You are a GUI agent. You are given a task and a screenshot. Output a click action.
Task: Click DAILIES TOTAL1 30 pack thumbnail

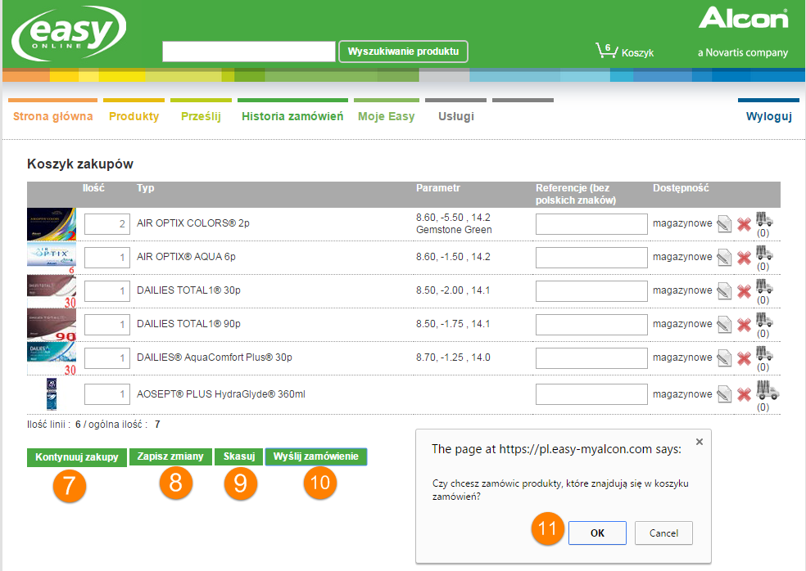click(x=52, y=291)
